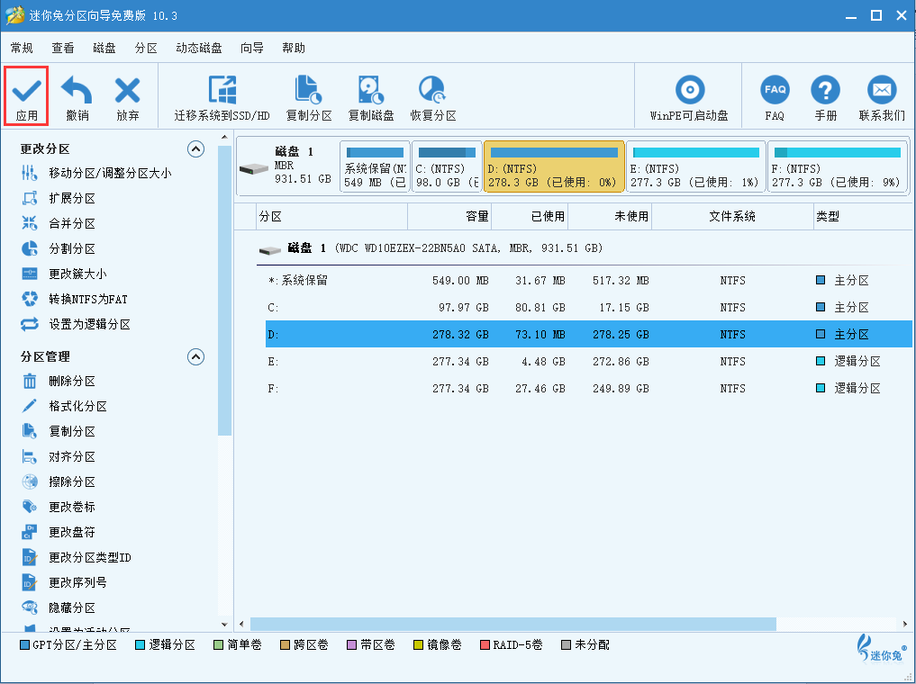Select 更改分区类型ID in the sidebar
Image resolution: width=916 pixels, height=684 pixels.
pos(76,557)
